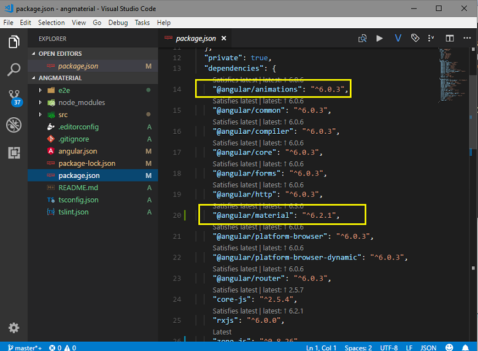Open angular.json in explorer
478x351 pixels.
[93, 151]
